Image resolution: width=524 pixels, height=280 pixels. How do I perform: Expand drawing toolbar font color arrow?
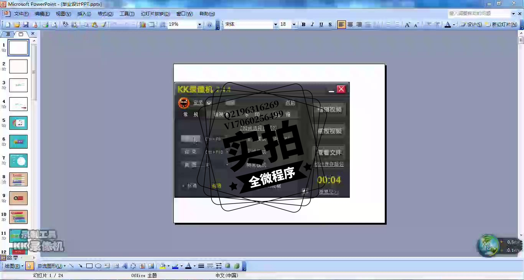click(x=194, y=266)
